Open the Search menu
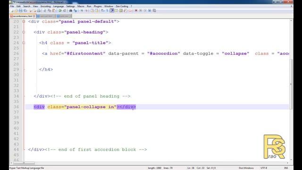 pos(26,6)
